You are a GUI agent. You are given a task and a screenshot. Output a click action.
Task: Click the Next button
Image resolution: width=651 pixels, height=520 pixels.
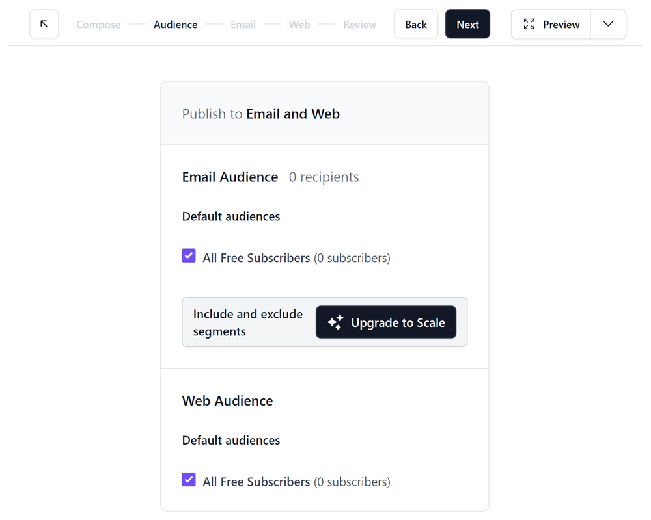pos(467,24)
